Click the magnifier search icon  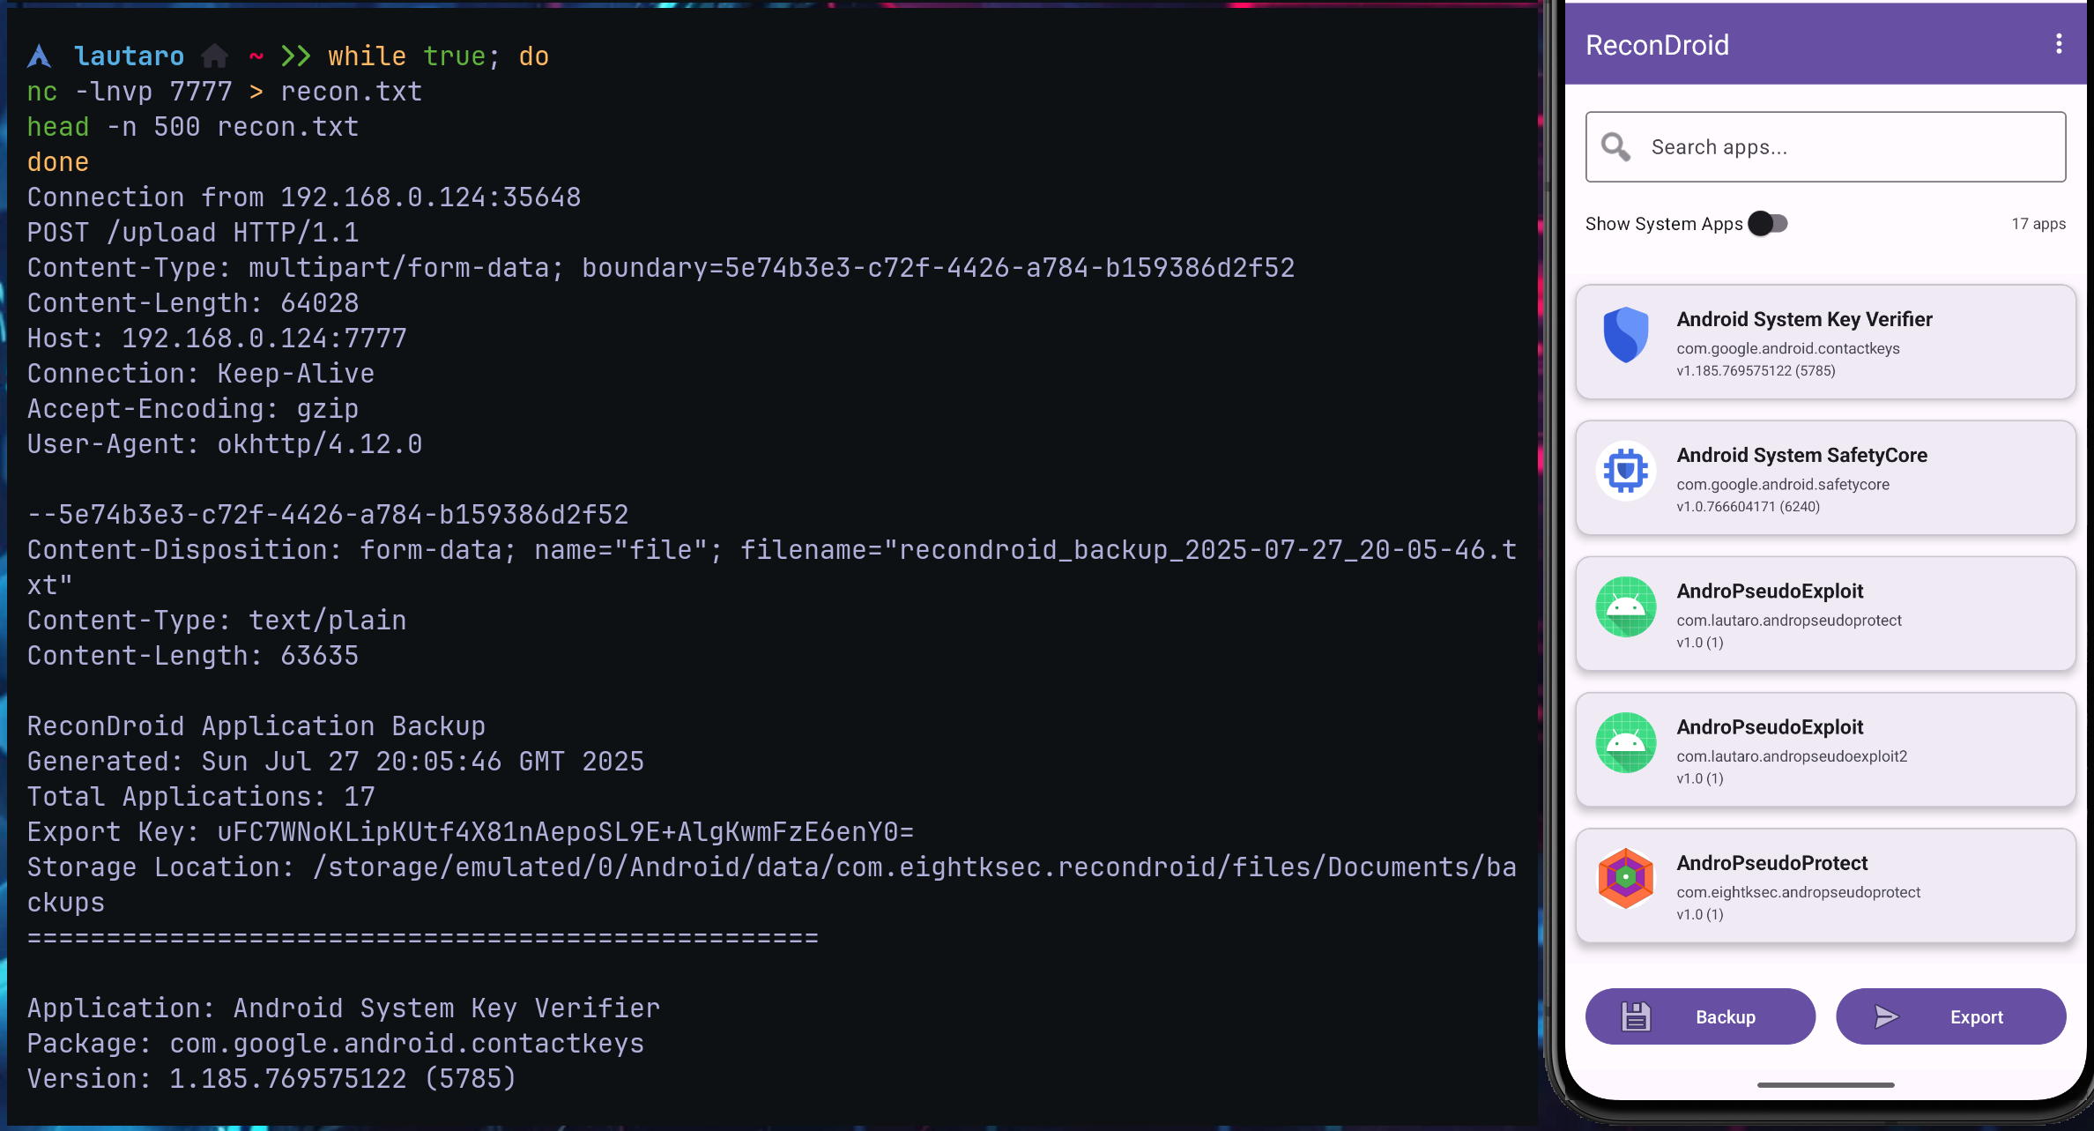coord(1615,146)
